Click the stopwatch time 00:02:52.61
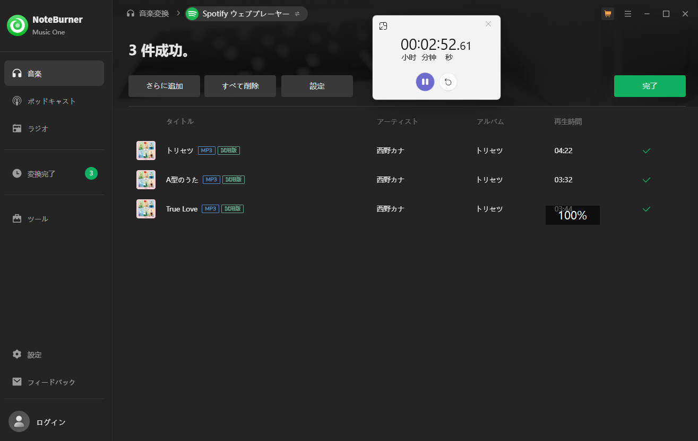The image size is (698, 441). [436, 45]
